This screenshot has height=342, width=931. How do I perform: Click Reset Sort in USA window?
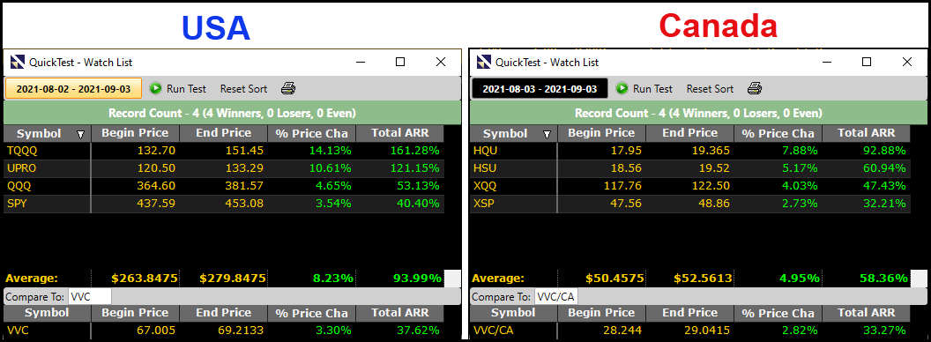tap(243, 88)
